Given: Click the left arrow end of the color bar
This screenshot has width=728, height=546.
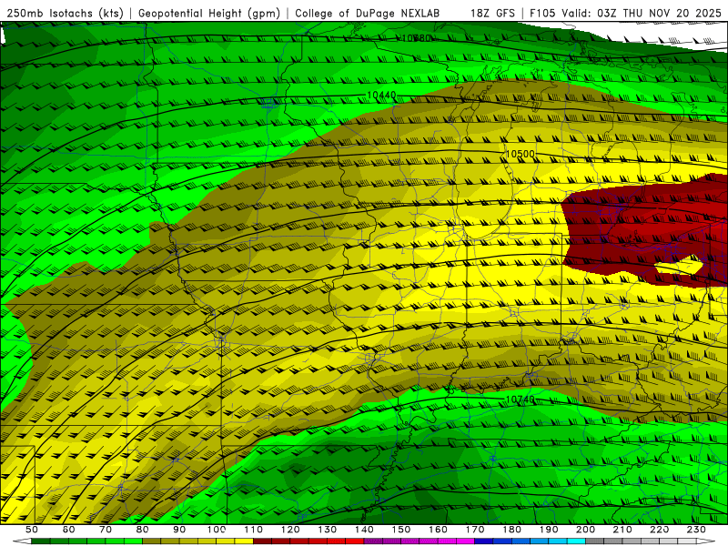Looking at the screenshot, I should point(22,541).
